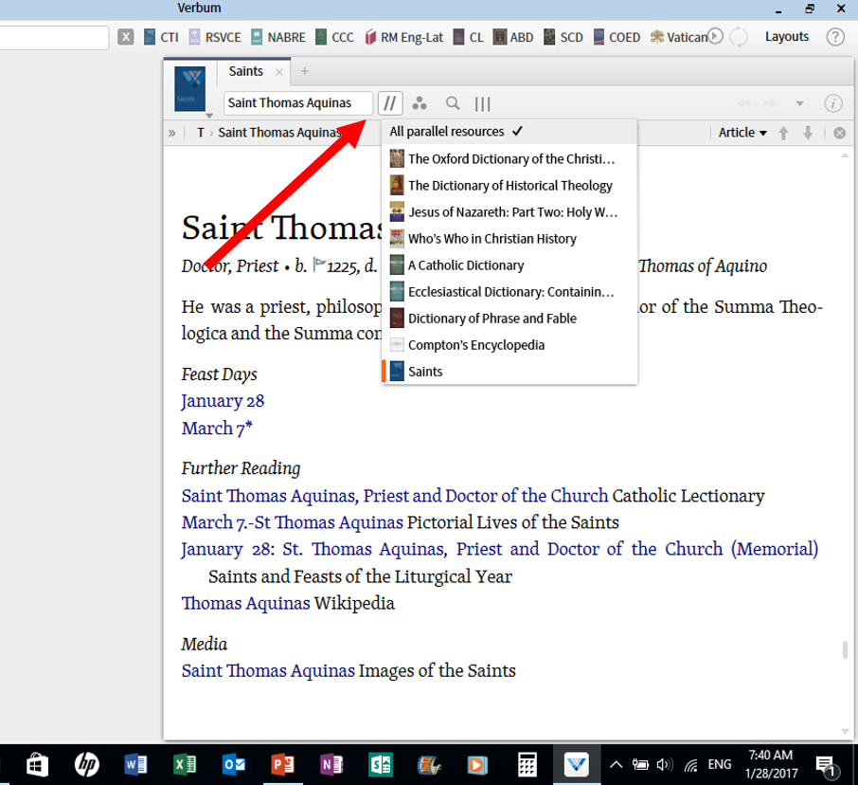Choose A Catholic Dictionary
This screenshot has width=858, height=785.
click(509, 265)
